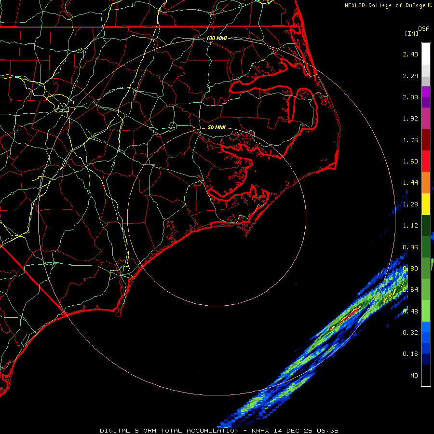
Task: Click the [IN] units label
Action: point(411,33)
